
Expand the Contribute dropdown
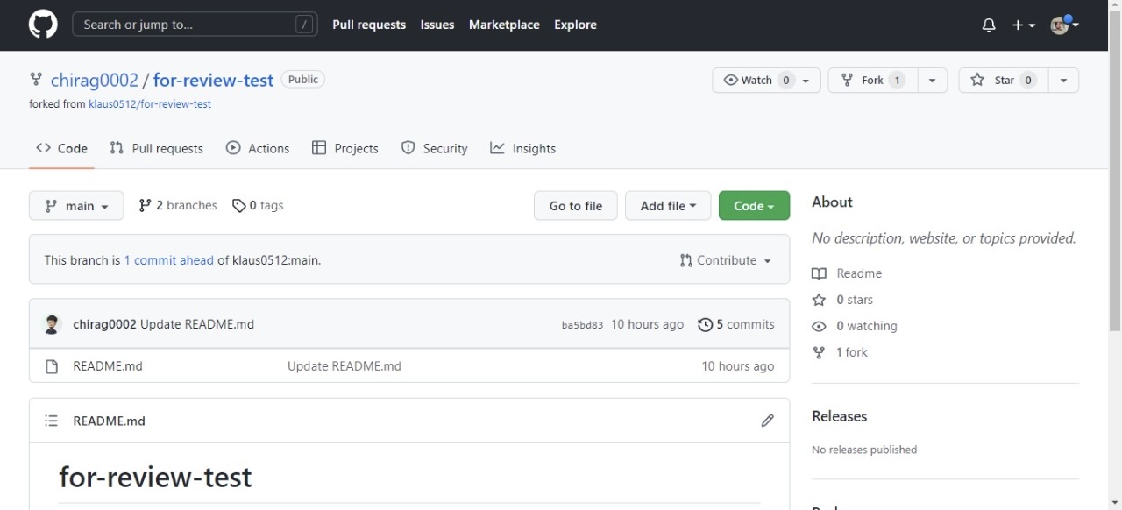(726, 260)
